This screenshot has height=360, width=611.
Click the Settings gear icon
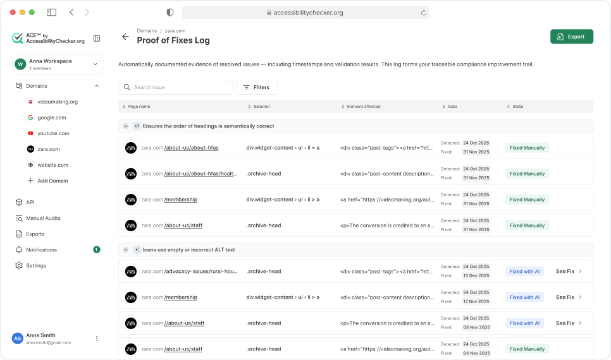19,265
